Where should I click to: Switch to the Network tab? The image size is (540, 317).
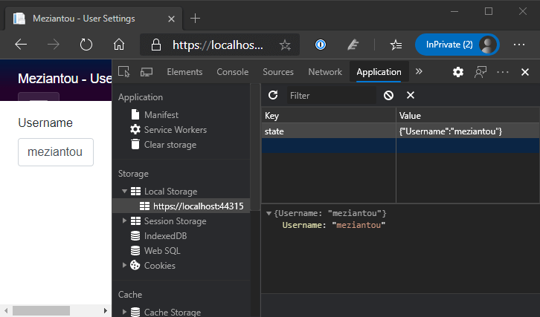[325, 72]
